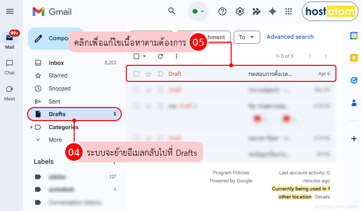Toggle the select-all checkbox
The image size is (361, 211).
pyautogui.click(x=136, y=56)
